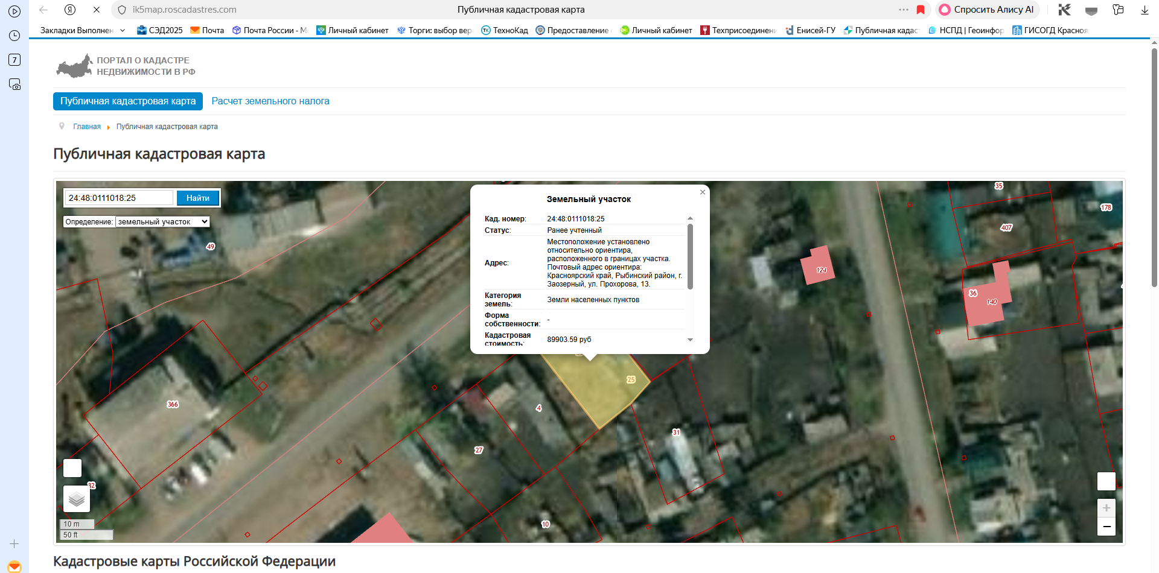Open Спросить Алису AI assistant
Viewport: 1159px width, 573px height.
[987, 10]
